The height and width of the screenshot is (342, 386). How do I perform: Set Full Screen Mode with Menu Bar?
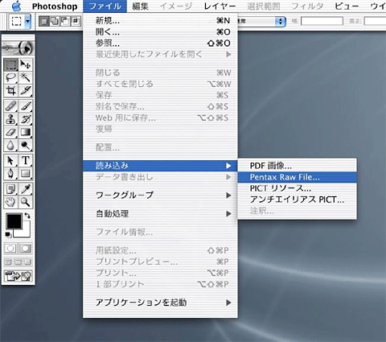[18, 262]
